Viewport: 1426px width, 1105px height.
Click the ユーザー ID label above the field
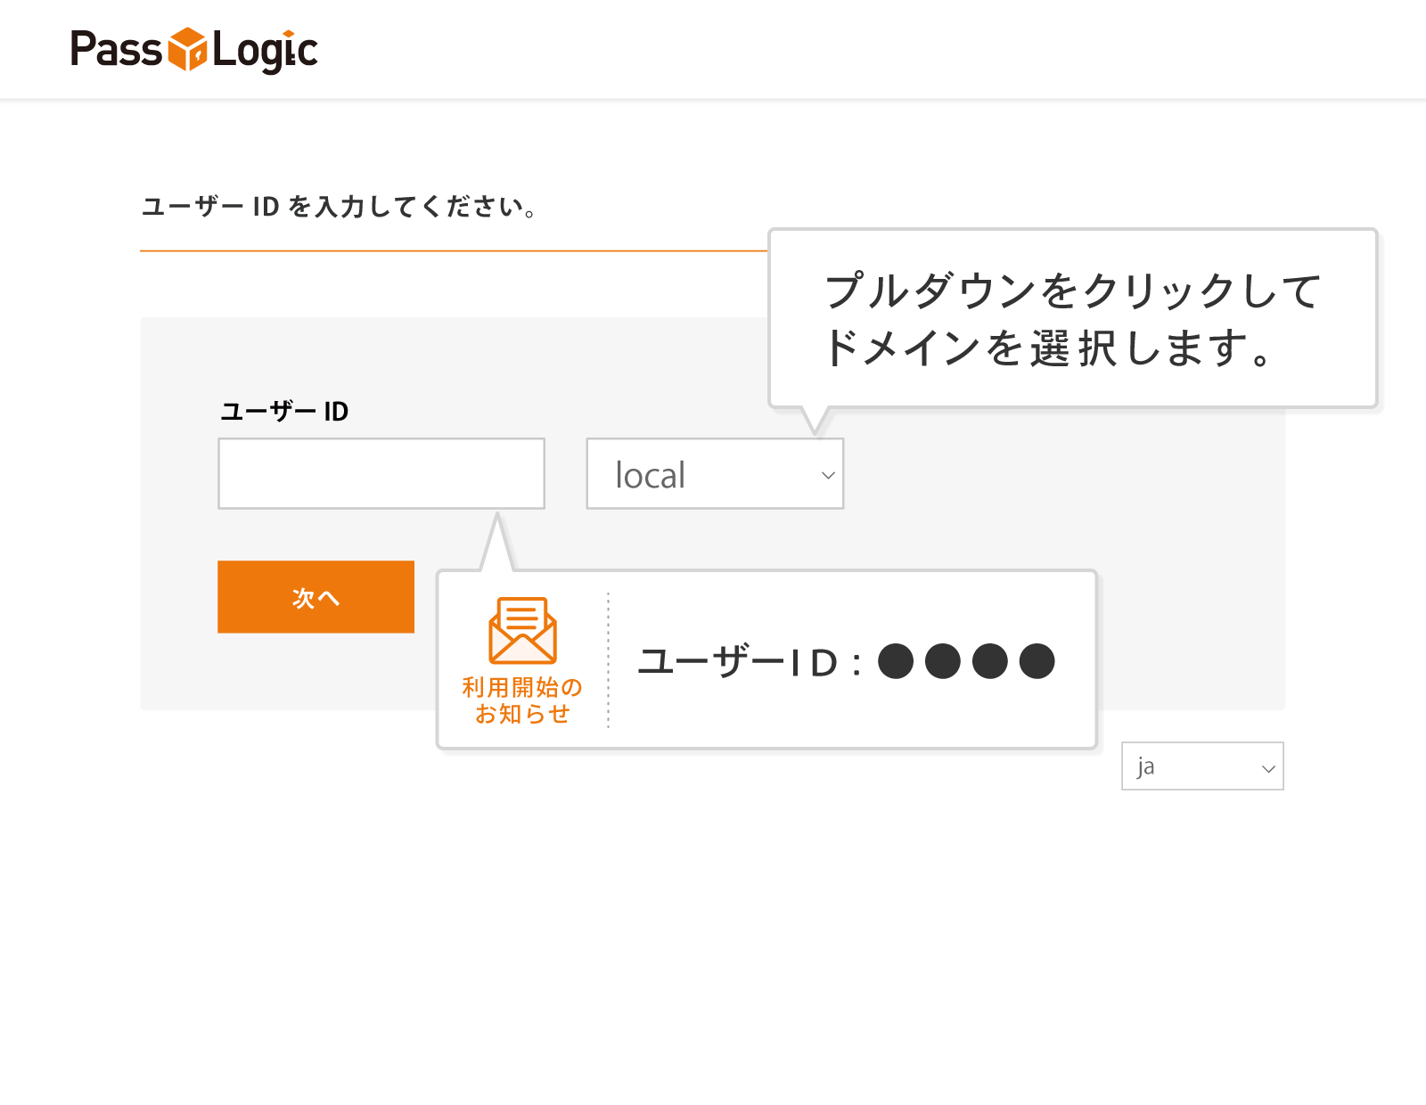pyautogui.click(x=284, y=412)
